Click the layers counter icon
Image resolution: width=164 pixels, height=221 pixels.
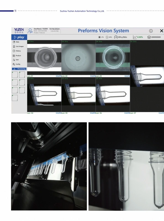click(149, 37)
